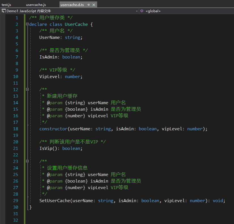
Task: Close the usercache.d.ts tab
Action: 94,5
